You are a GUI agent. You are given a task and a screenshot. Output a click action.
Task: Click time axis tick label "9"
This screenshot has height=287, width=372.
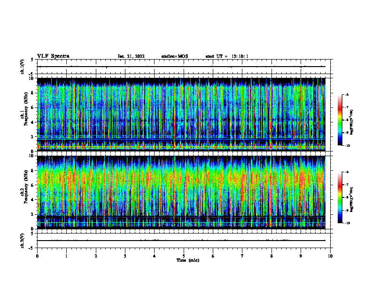[x=301, y=256]
